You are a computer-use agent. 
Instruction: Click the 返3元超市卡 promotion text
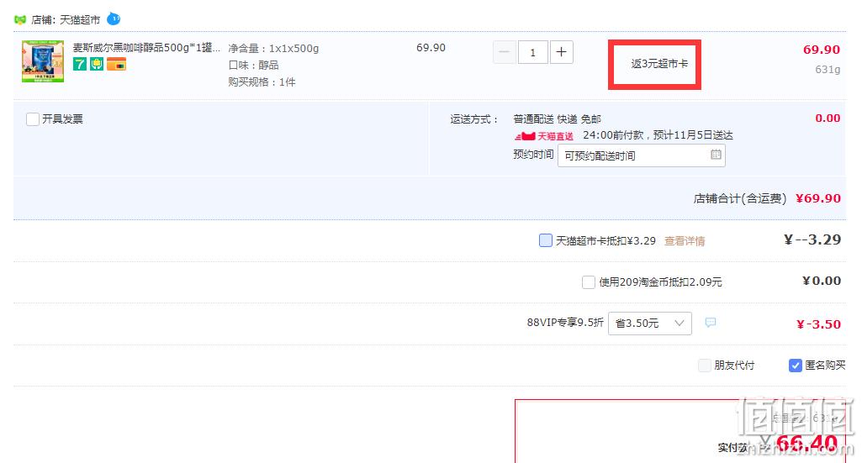pos(659,64)
